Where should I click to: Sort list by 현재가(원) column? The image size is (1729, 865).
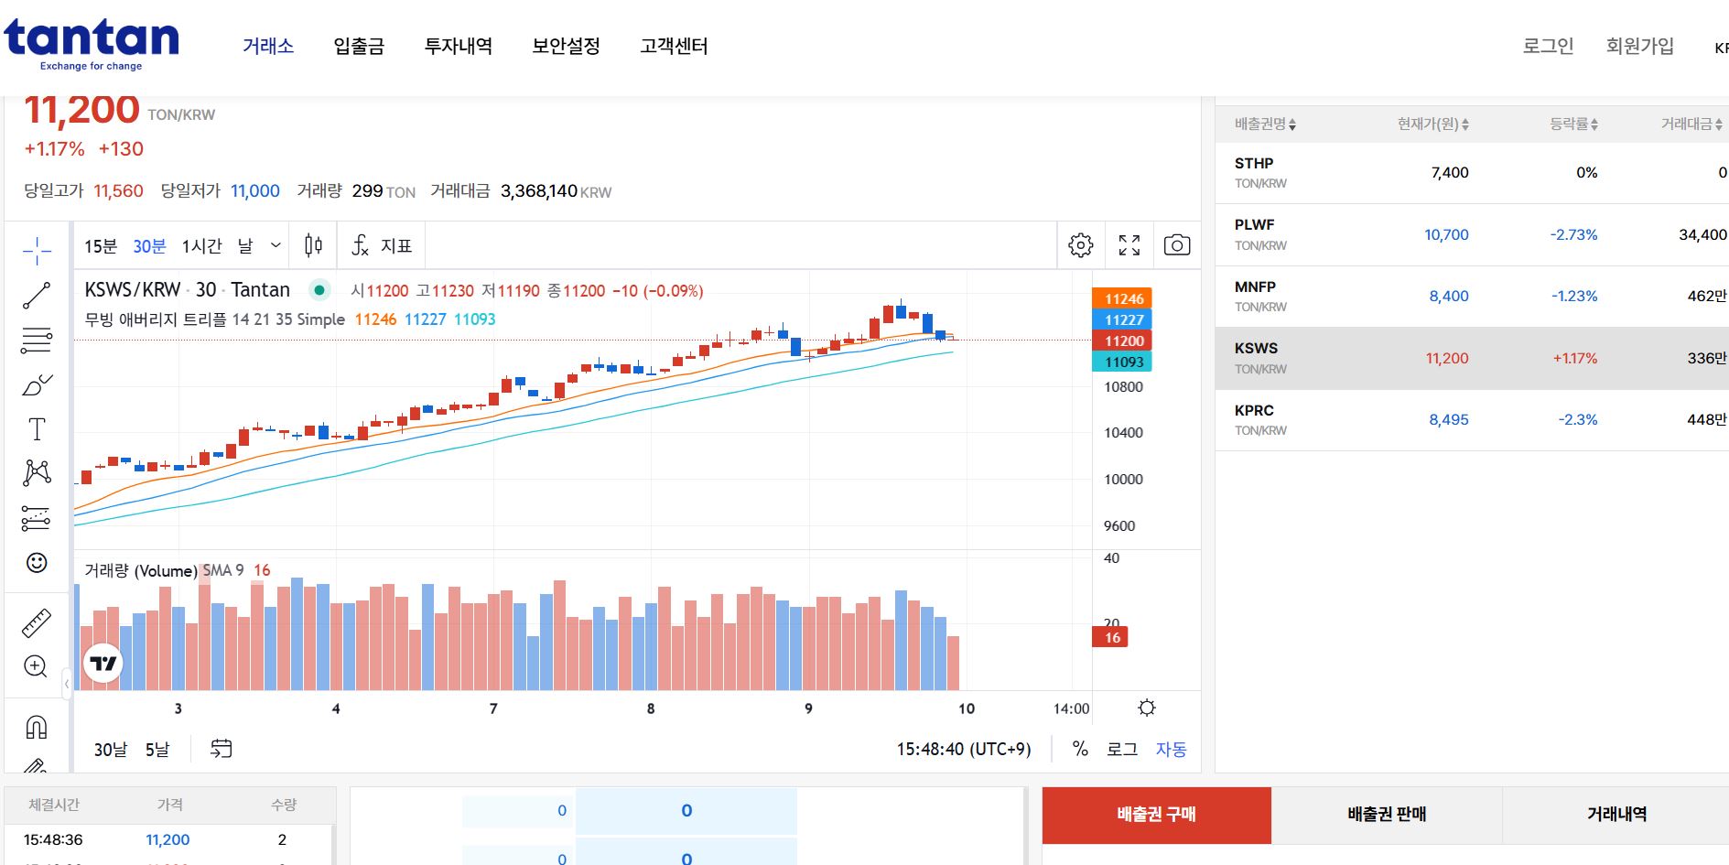pyautogui.click(x=1433, y=124)
